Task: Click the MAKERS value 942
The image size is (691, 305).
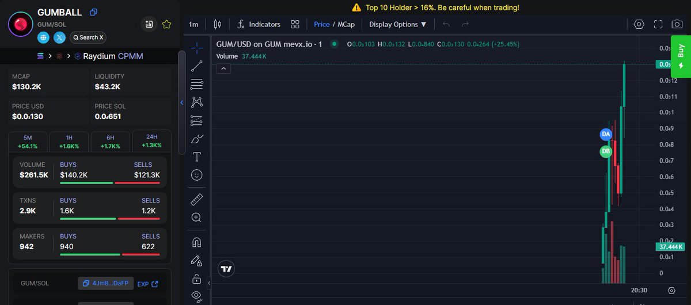Action: [26, 246]
